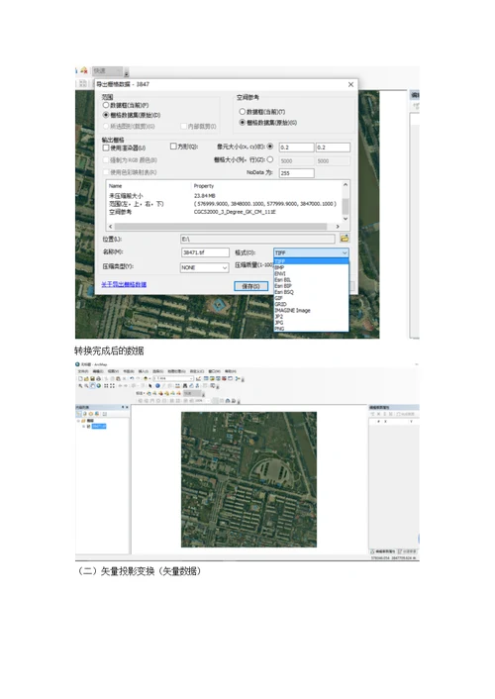Select 栅格数据集(原始) radio under 范围

pos(106,115)
